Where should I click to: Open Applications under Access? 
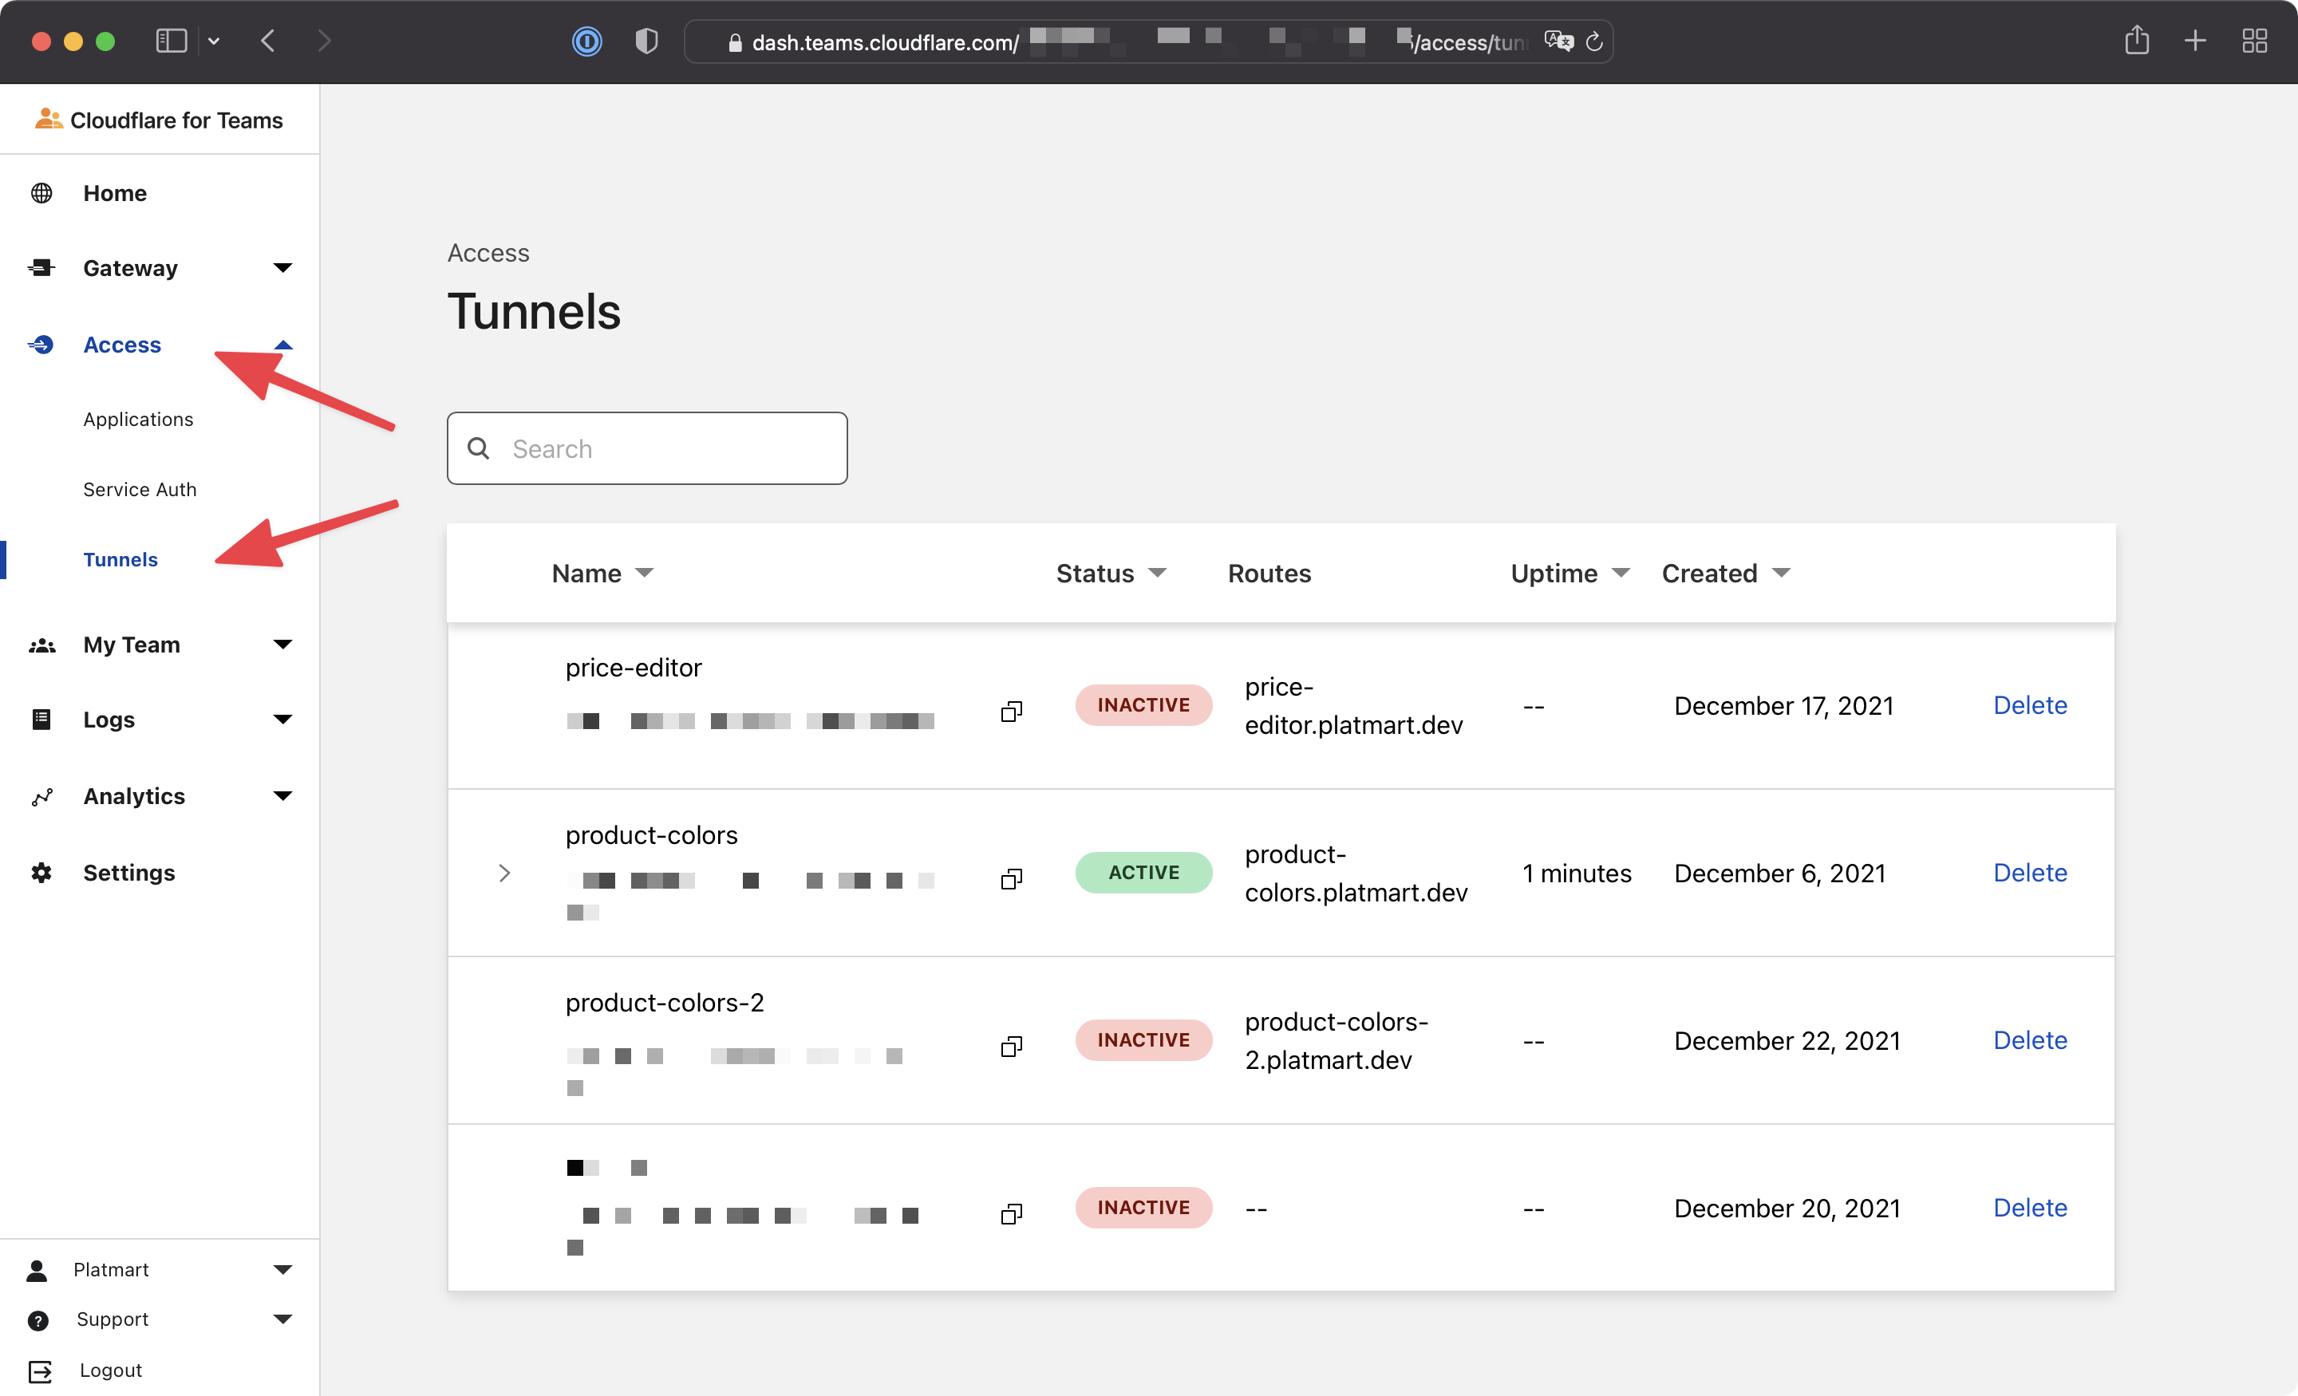click(x=138, y=419)
